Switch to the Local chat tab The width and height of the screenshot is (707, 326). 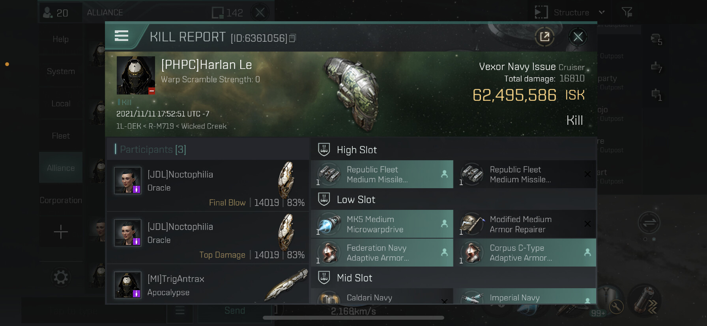click(x=61, y=104)
